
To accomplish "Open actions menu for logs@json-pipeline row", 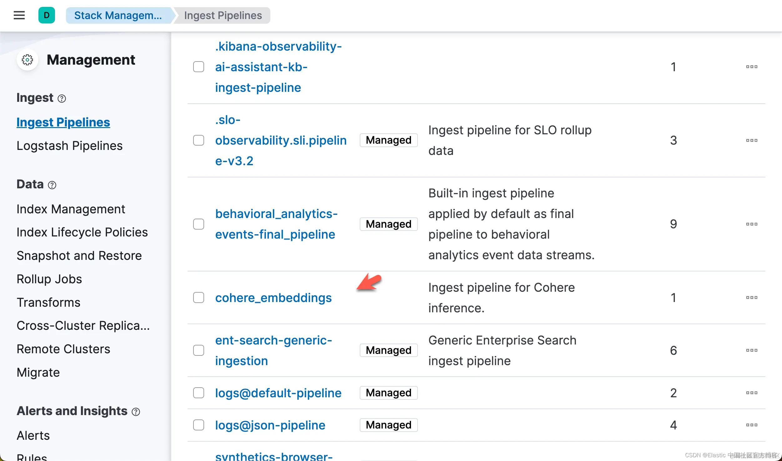I will (x=751, y=425).
